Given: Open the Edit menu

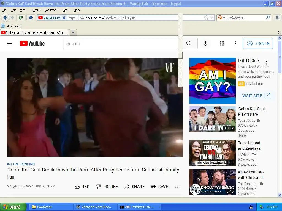Looking at the screenshot, I should click(x=13, y=10).
